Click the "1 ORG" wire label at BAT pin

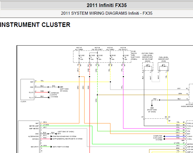(44, 122)
